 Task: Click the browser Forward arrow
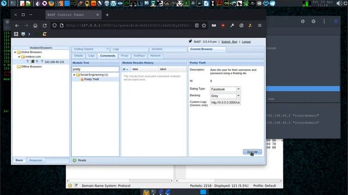[x=26, y=25]
